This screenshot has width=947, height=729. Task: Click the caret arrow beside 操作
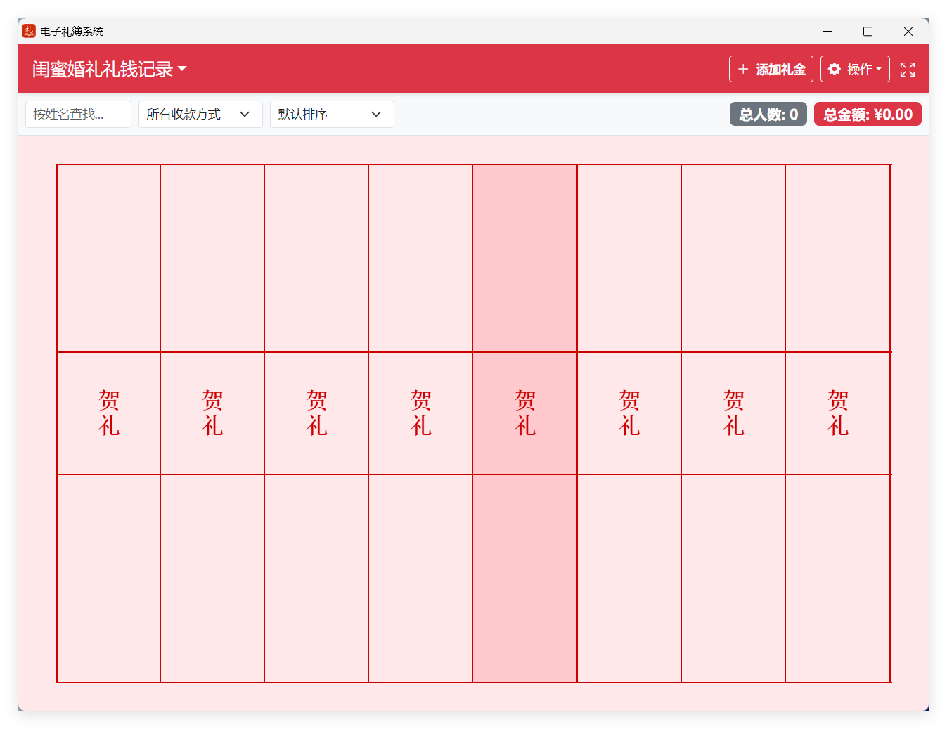879,69
